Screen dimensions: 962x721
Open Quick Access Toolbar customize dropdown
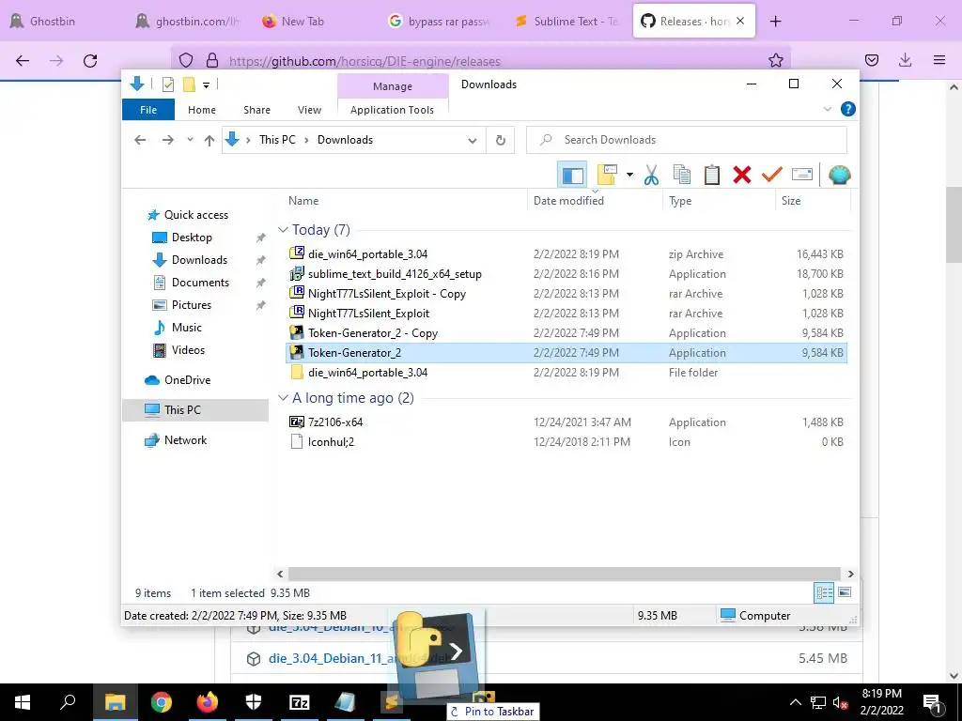[x=206, y=85]
